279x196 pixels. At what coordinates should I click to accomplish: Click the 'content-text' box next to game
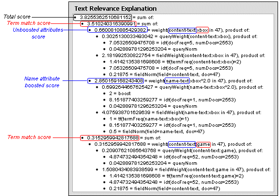(182, 144)
